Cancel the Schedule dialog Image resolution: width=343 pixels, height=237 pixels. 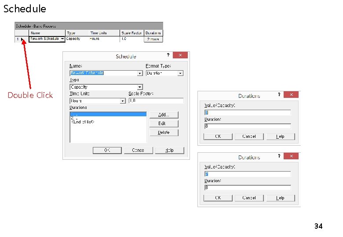138,151
